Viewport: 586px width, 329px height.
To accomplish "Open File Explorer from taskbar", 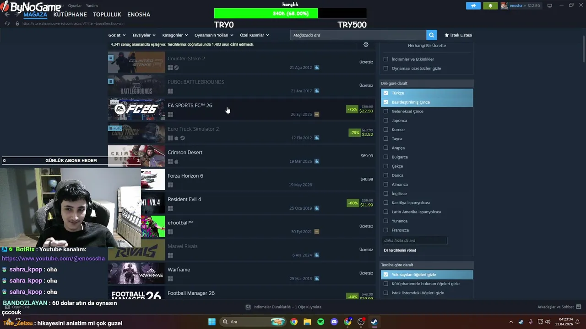I will [x=307, y=322].
